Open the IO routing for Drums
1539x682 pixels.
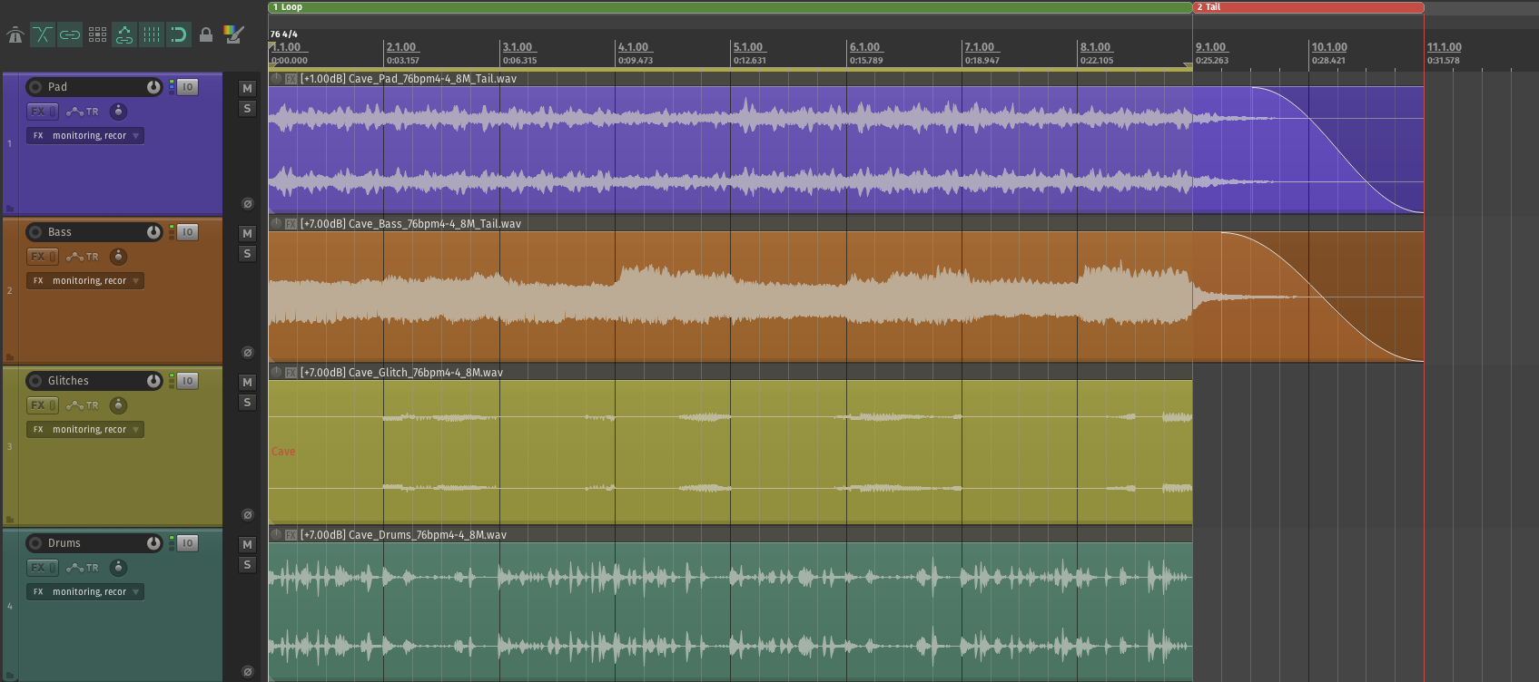(x=187, y=543)
